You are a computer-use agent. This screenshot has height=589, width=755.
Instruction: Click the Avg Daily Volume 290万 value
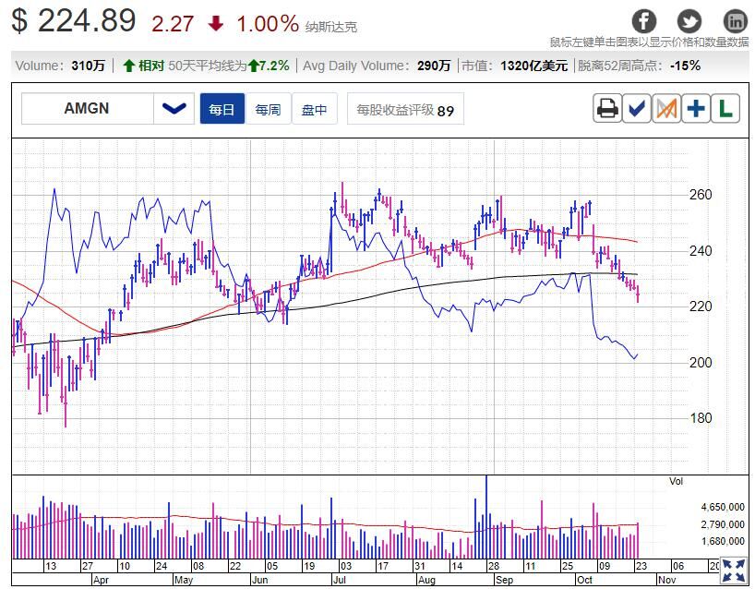click(434, 66)
